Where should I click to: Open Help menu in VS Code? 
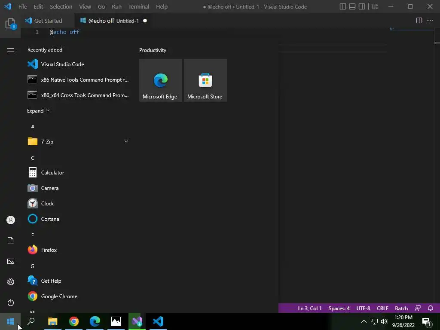click(x=162, y=6)
